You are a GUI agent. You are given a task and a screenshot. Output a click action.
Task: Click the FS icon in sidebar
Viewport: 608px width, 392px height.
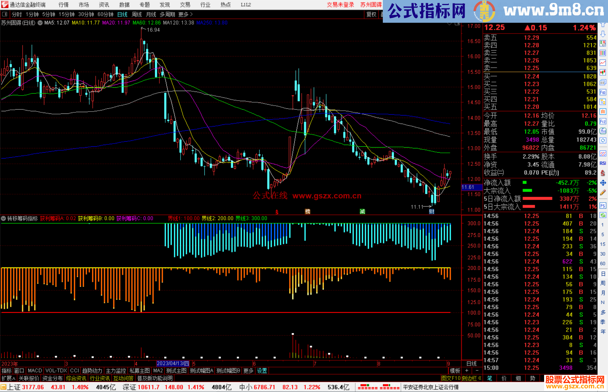(603, 206)
